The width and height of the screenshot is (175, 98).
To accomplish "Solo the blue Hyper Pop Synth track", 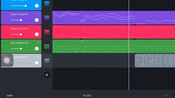I will click(4, 7).
